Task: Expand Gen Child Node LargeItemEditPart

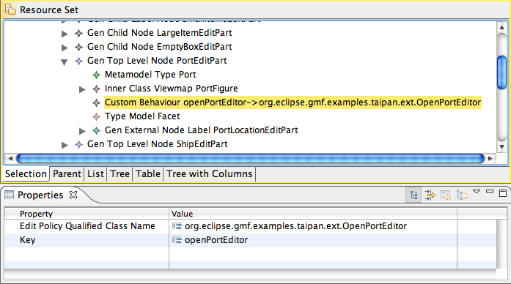Action: (65, 34)
